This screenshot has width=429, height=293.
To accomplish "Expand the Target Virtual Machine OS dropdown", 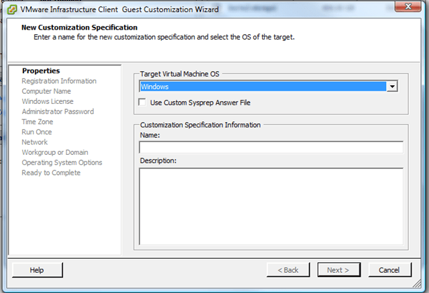I will 393,86.
